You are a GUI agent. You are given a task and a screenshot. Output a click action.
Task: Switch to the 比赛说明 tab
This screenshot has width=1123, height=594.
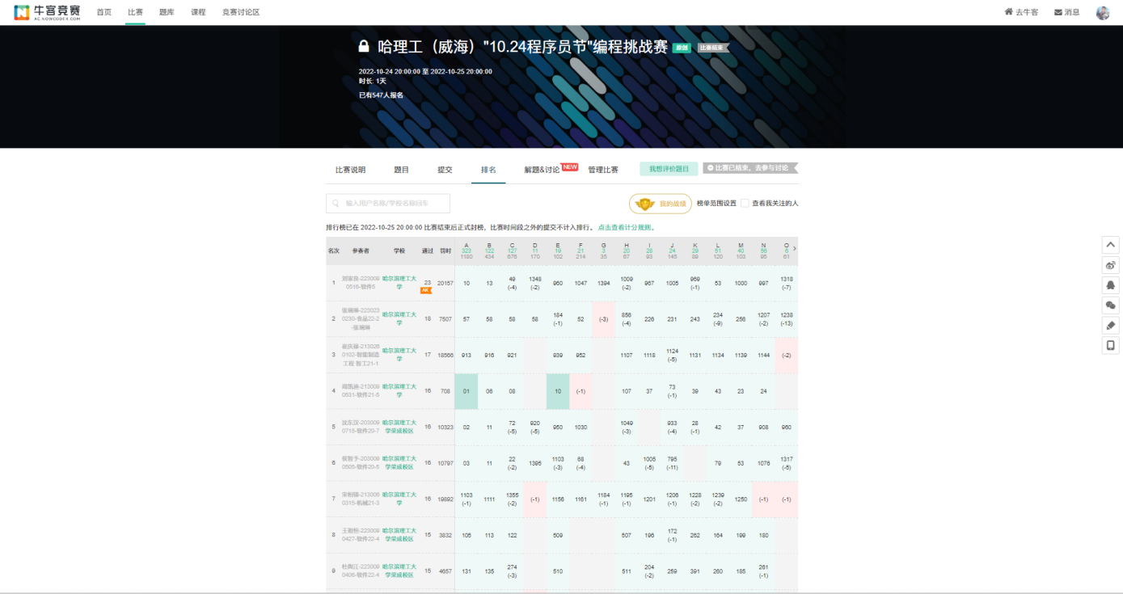click(x=350, y=170)
